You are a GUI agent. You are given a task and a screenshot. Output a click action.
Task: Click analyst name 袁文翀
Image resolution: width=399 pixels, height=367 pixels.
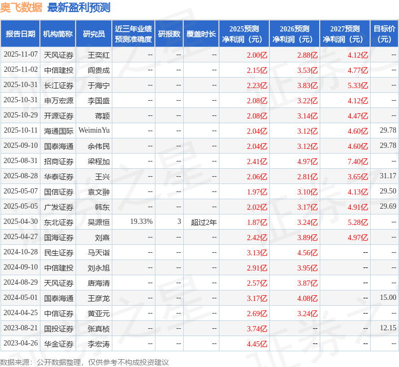point(99,192)
